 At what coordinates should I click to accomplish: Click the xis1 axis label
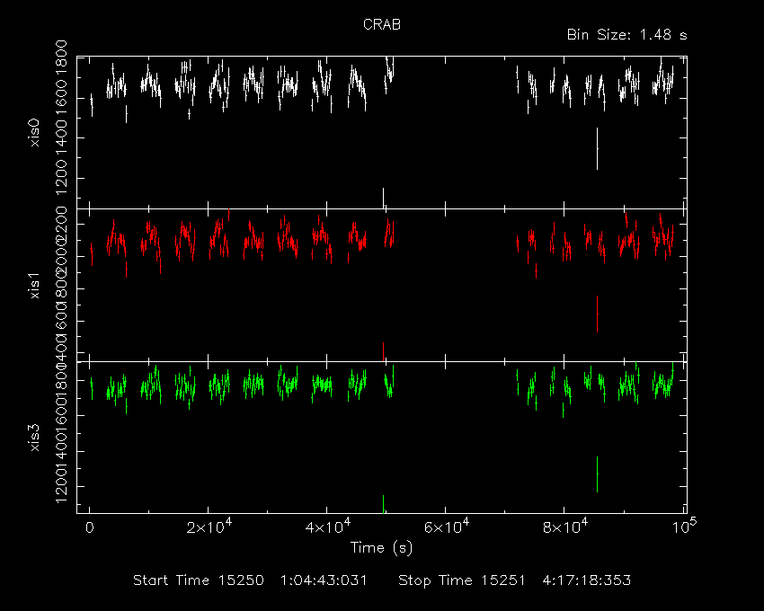click(34, 286)
